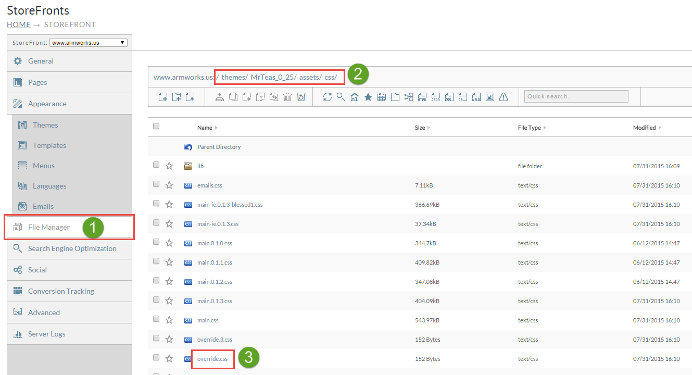
Task: Select emails.css checkbox
Action: point(156,184)
